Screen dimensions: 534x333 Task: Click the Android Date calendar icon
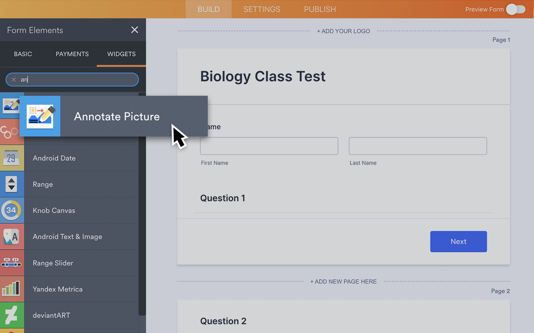[x=12, y=158]
